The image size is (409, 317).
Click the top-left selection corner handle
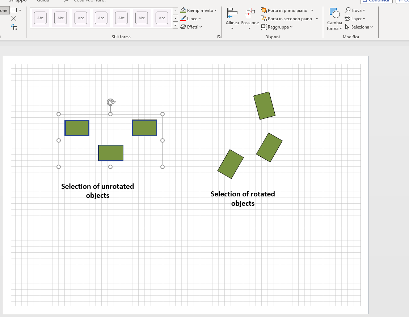pyautogui.click(x=59, y=114)
